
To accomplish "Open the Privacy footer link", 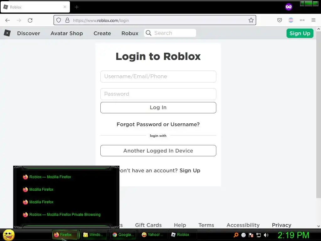I will (282, 225).
